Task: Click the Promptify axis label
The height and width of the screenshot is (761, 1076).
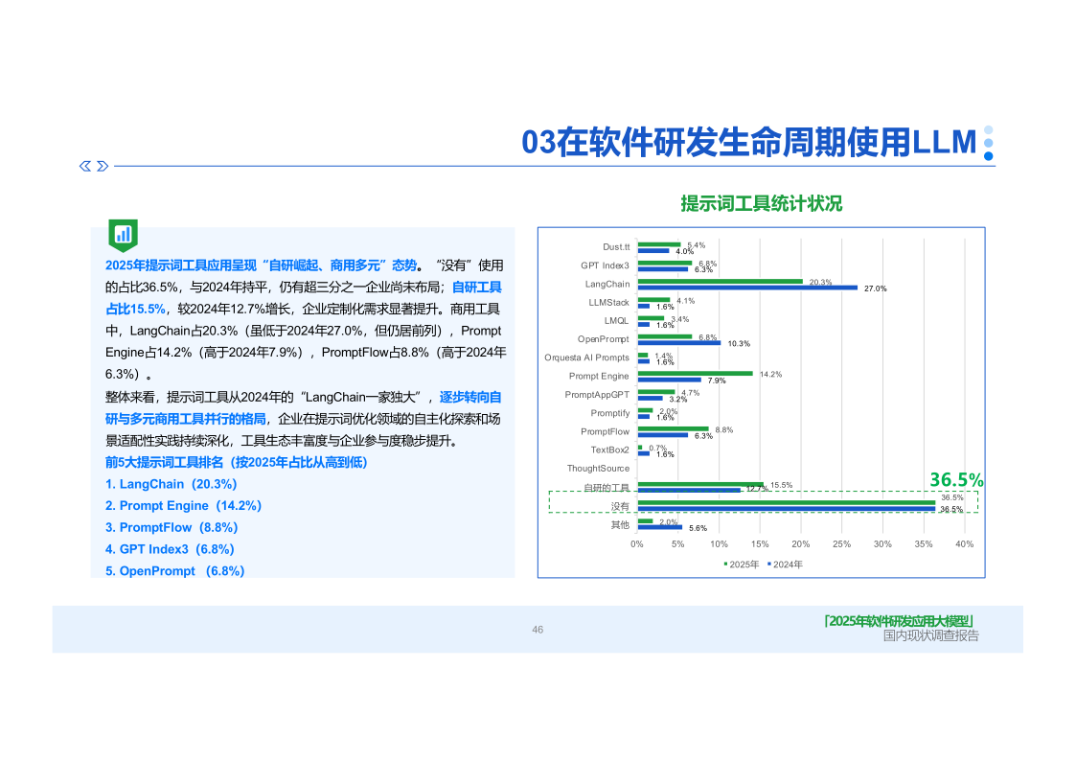Action: 610,413
